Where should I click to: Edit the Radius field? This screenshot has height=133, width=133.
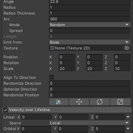coord(90,7)
